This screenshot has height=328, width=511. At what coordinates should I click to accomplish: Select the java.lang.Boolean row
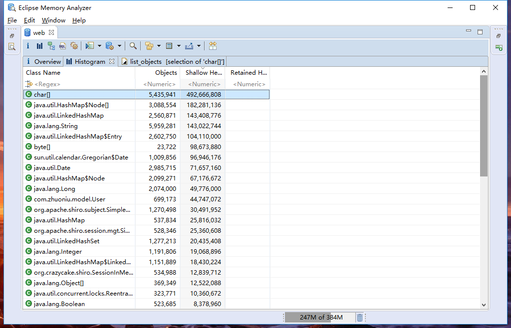point(146,304)
